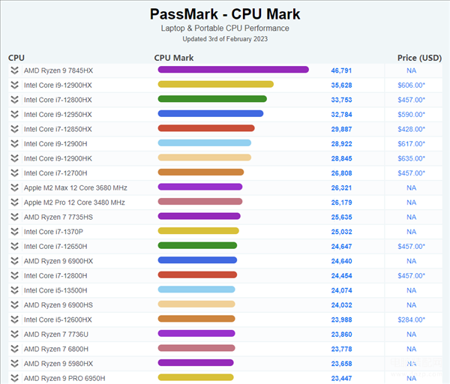The height and width of the screenshot is (384, 450).
Task: Expand details for AMD Ryzen 9 7845HX row
Action: (14, 70)
